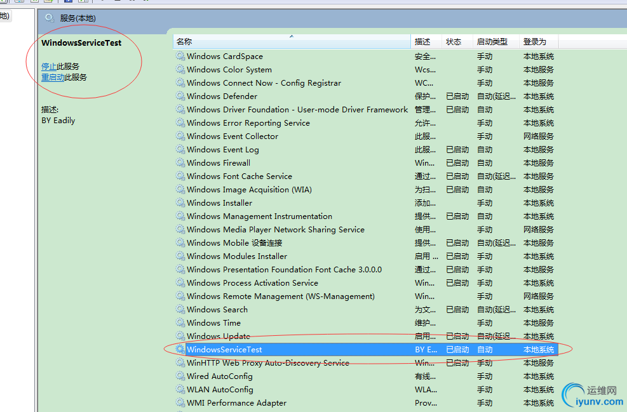
Task: Click gear icon beside Windows Update
Action: point(180,336)
